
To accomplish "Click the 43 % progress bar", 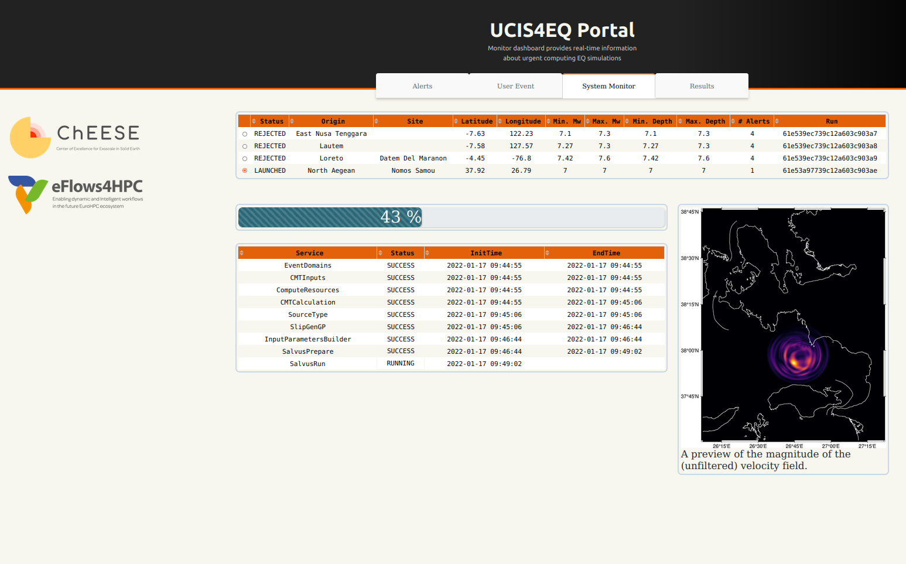I will (x=452, y=217).
